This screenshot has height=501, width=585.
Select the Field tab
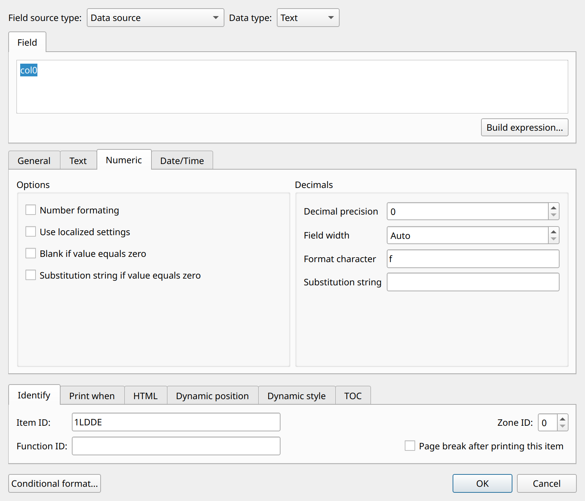27,42
